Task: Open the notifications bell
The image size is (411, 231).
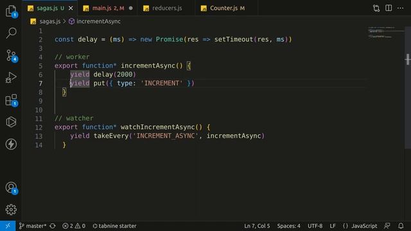Action: (x=401, y=226)
